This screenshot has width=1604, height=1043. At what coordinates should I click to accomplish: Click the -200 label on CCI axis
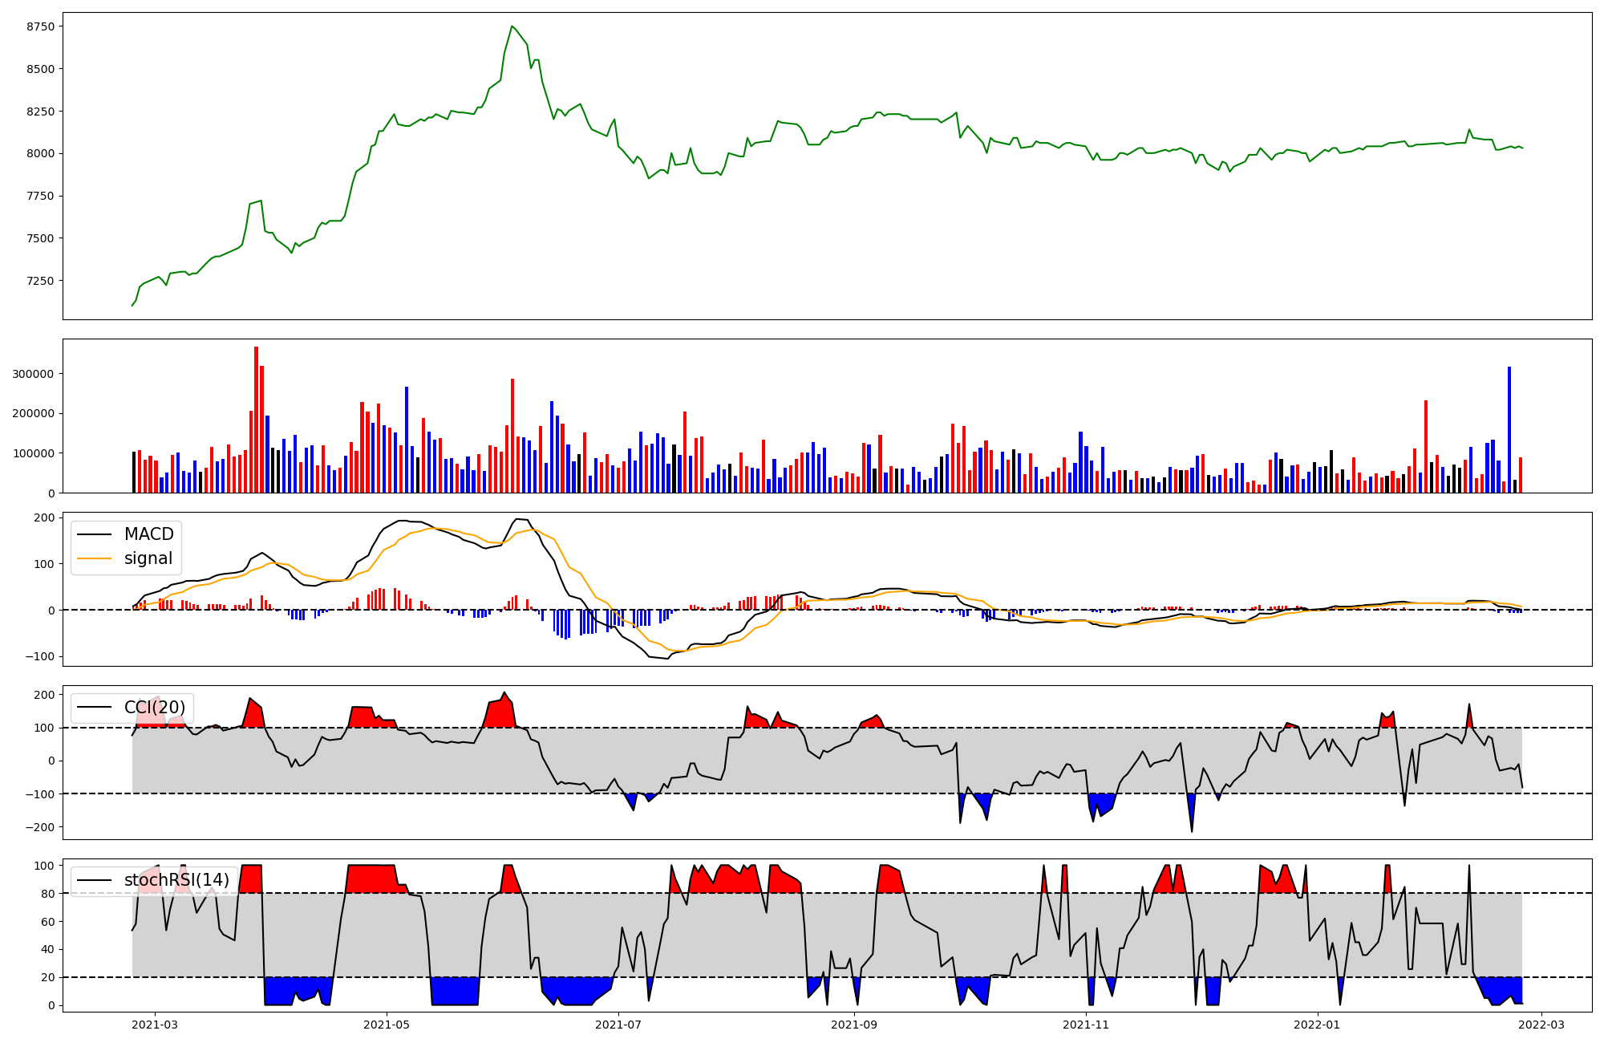[x=42, y=827]
